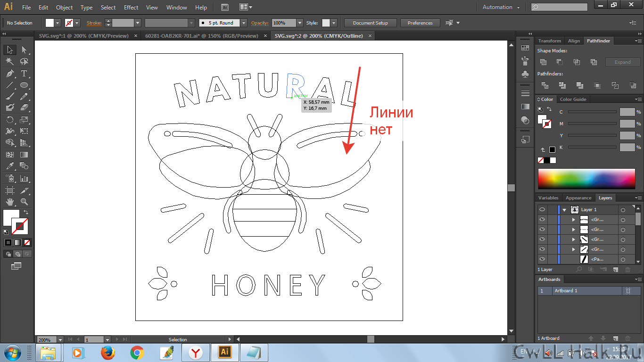Click the Divide pathfinder icon
This screenshot has height=362, width=644.
pyautogui.click(x=545, y=85)
